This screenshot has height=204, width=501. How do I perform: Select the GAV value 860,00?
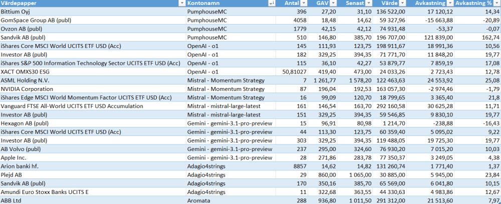click(x=323, y=175)
